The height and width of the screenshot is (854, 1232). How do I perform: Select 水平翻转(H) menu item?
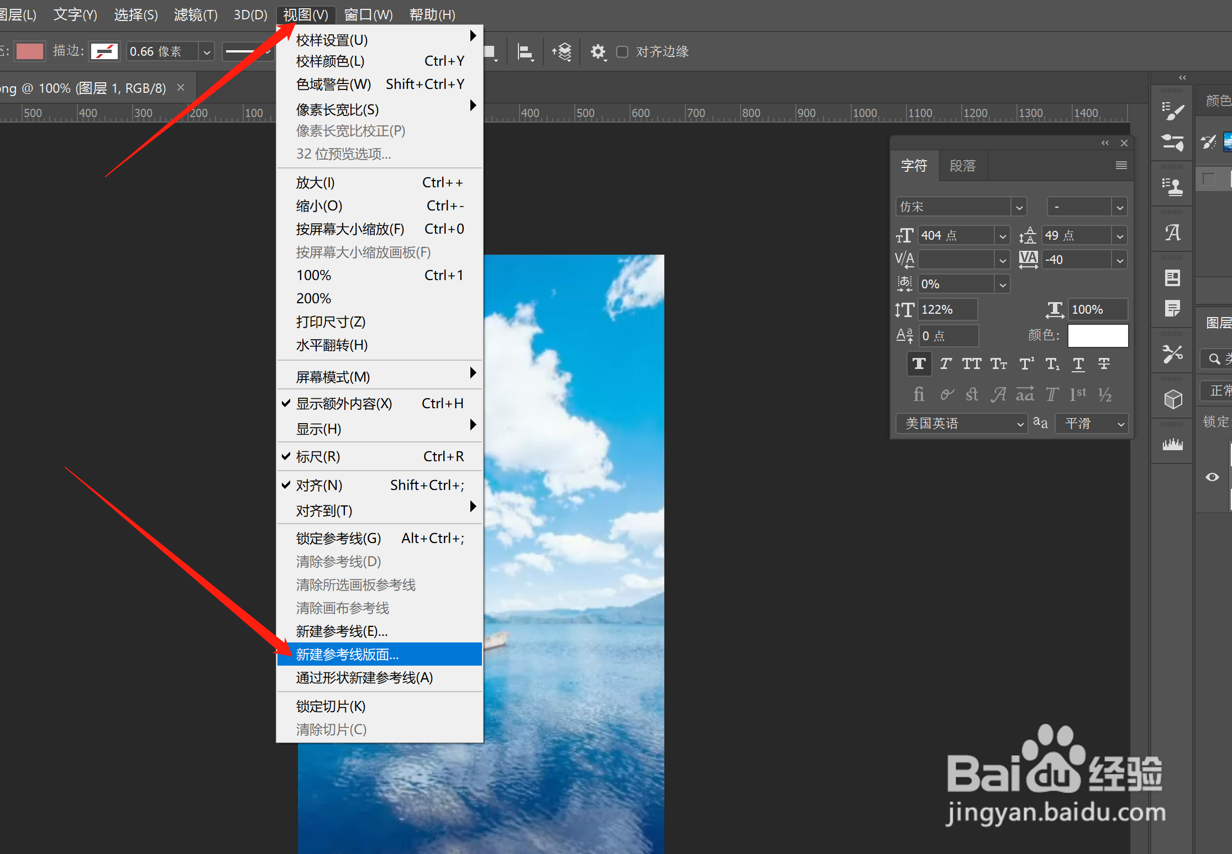(379, 345)
